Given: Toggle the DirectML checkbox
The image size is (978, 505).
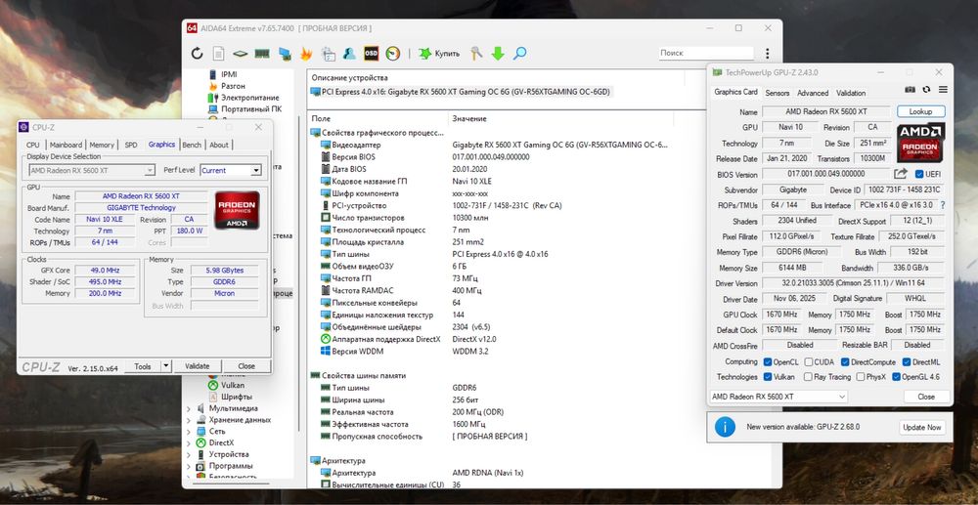Looking at the screenshot, I should [x=906, y=361].
